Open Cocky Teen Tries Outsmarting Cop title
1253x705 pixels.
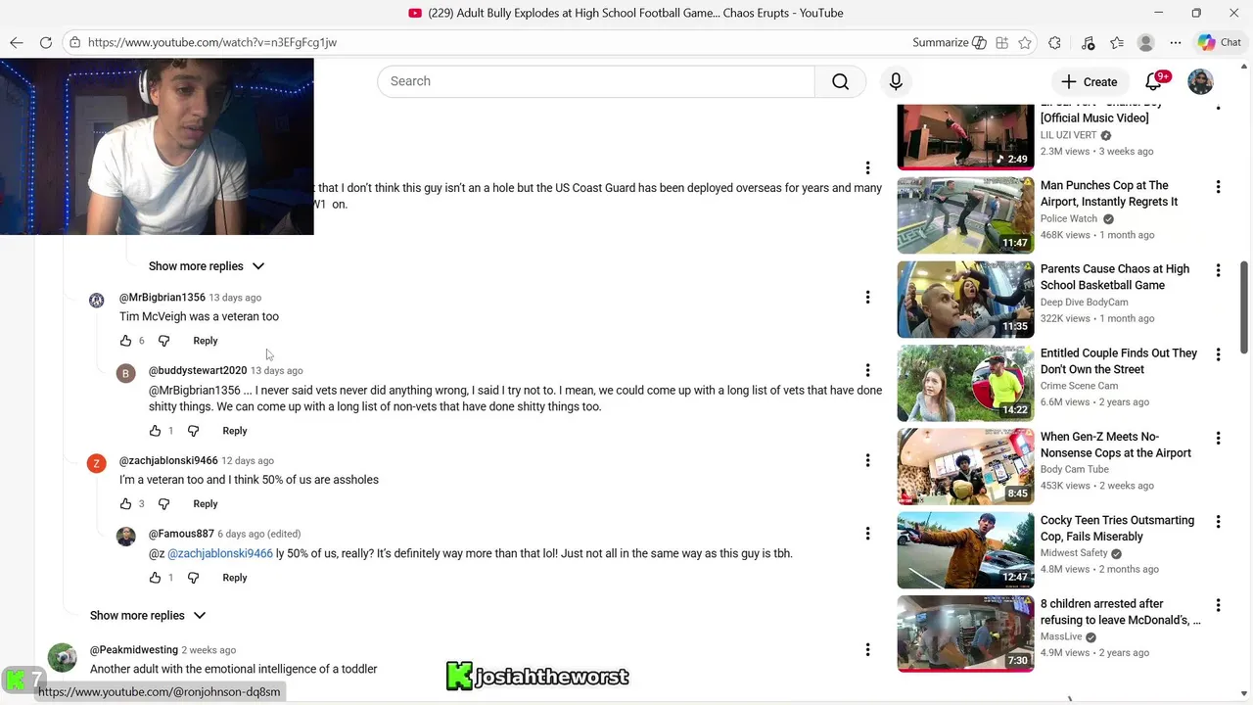(x=1117, y=529)
